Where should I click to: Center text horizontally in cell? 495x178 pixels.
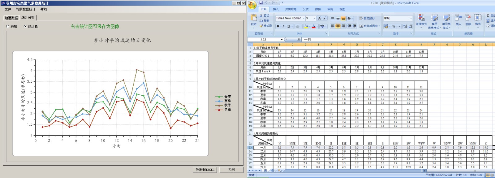(338, 26)
